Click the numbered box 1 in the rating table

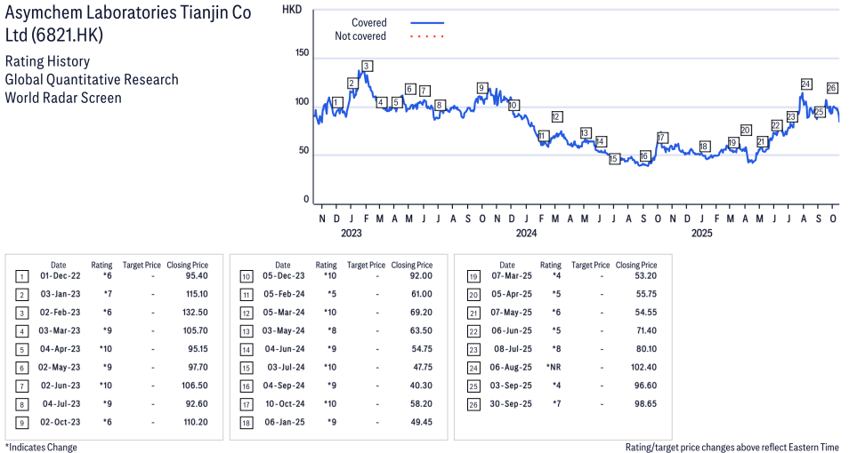21,276
